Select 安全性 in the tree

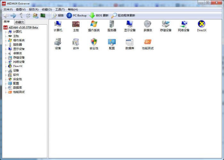[x=18, y=79]
